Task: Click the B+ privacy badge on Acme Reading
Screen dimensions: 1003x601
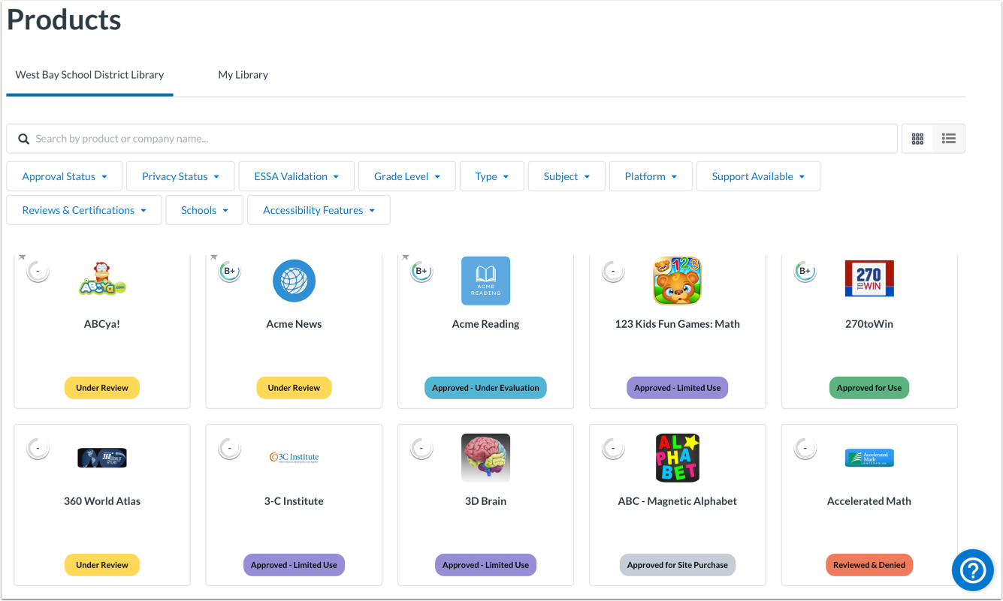Action: tap(421, 271)
